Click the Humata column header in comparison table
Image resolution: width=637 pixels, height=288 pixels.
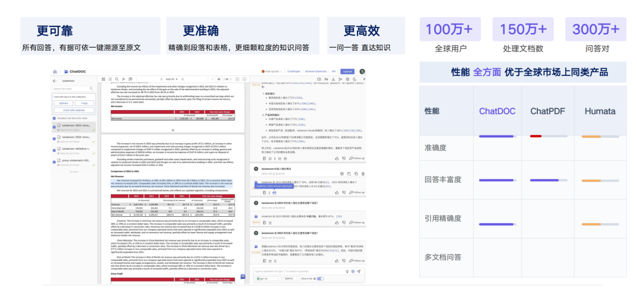click(x=600, y=111)
